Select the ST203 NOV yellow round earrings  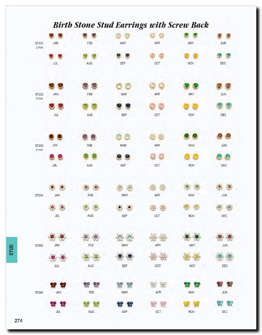point(191,157)
